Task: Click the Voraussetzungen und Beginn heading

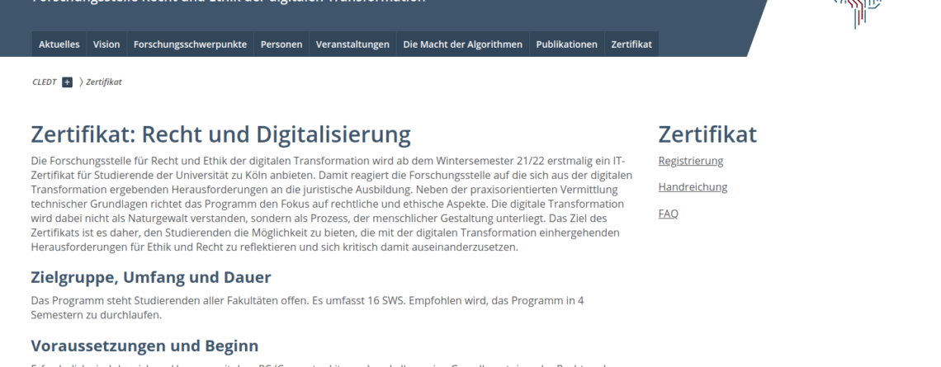Action: tap(144, 345)
